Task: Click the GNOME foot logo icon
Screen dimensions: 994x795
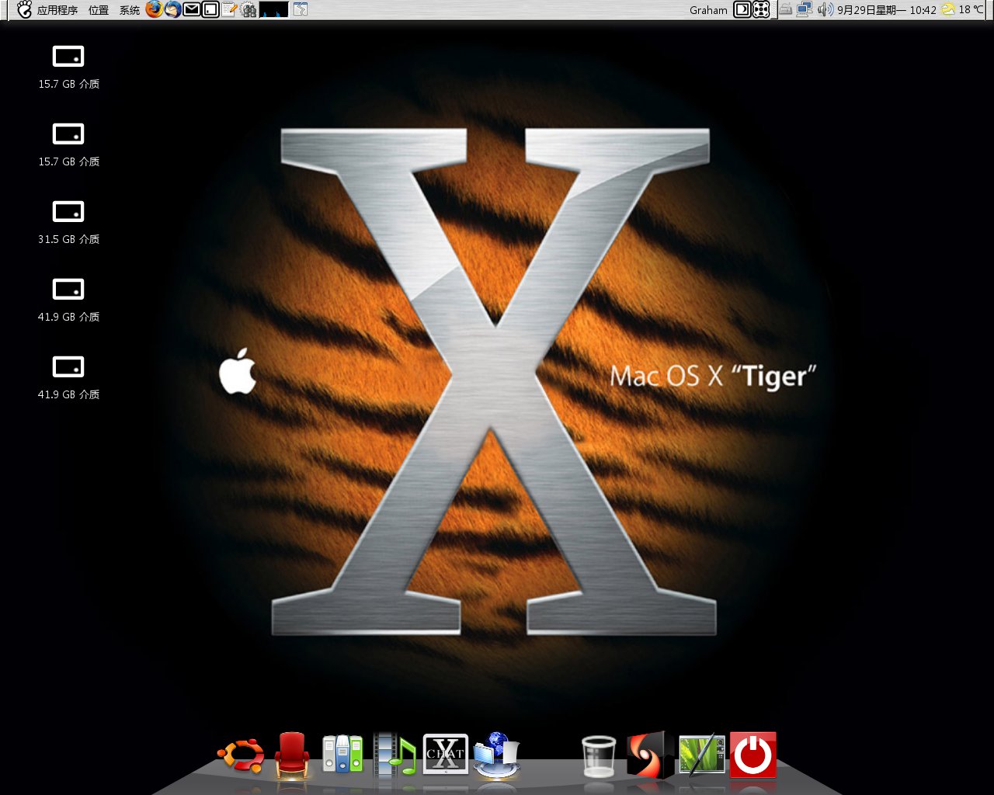Action: (x=25, y=9)
